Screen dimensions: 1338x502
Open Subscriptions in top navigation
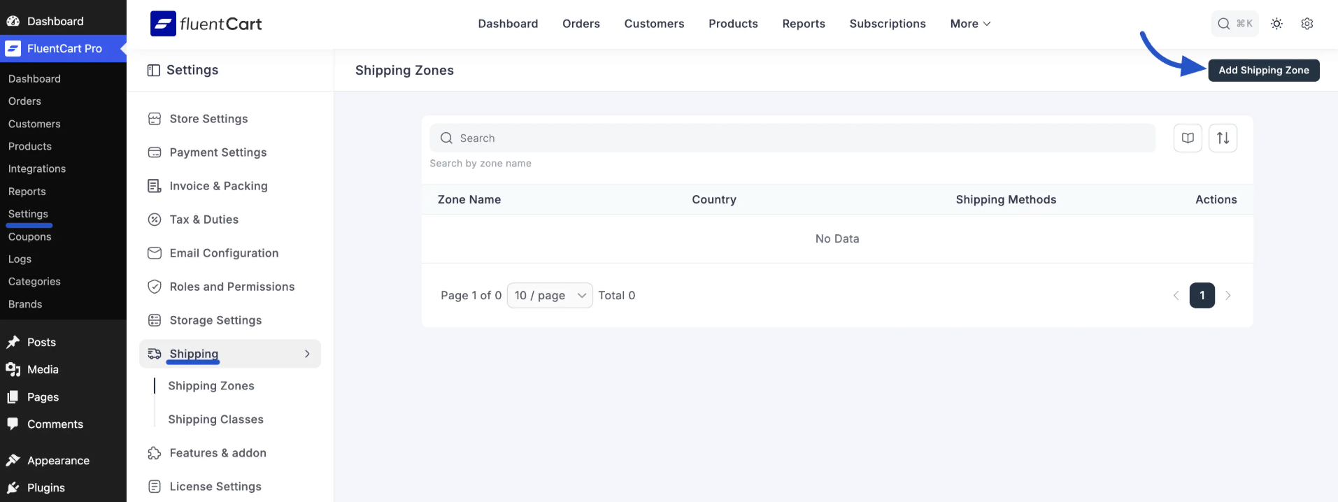click(x=888, y=24)
